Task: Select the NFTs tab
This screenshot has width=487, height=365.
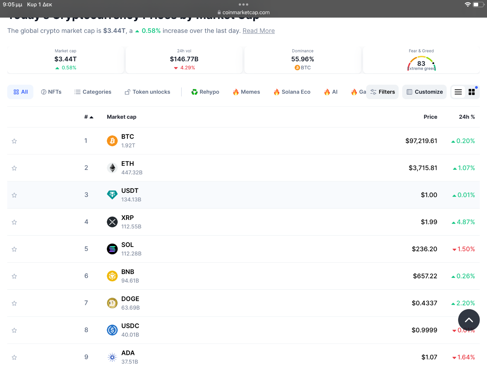Action: [x=51, y=92]
